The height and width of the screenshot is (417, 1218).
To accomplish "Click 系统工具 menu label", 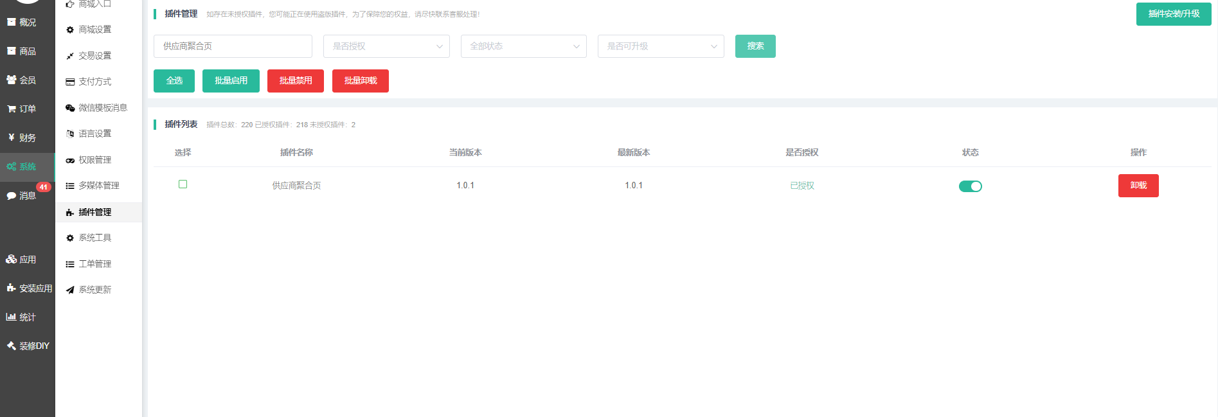I will tap(95, 238).
